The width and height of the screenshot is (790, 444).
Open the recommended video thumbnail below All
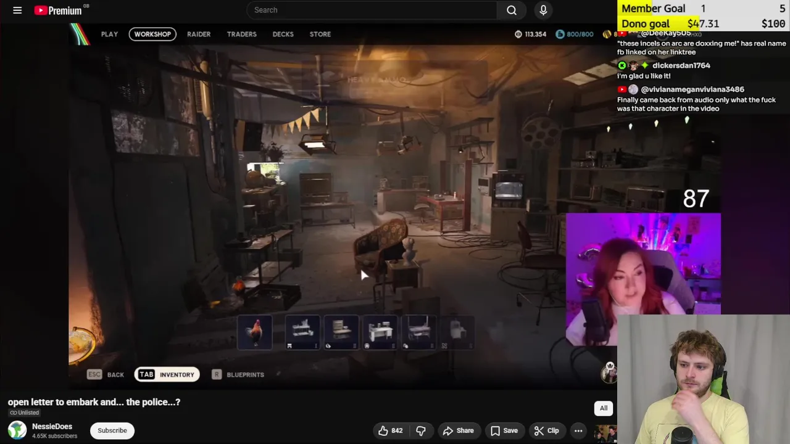(x=605, y=434)
